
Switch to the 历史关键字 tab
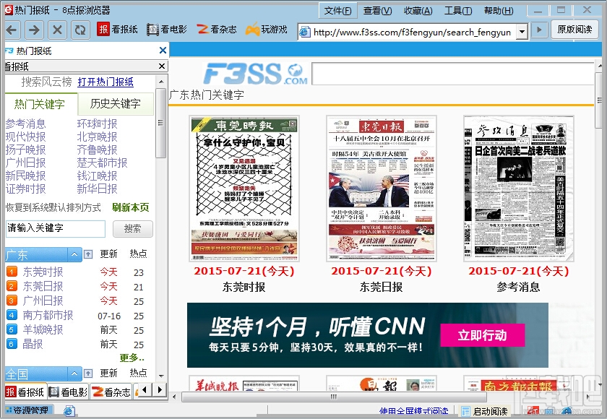point(116,104)
